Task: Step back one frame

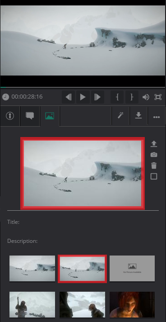Action: click(x=69, y=97)
